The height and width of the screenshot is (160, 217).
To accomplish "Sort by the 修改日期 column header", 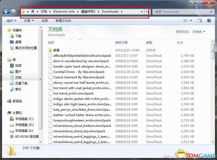I will click(121, 43).
